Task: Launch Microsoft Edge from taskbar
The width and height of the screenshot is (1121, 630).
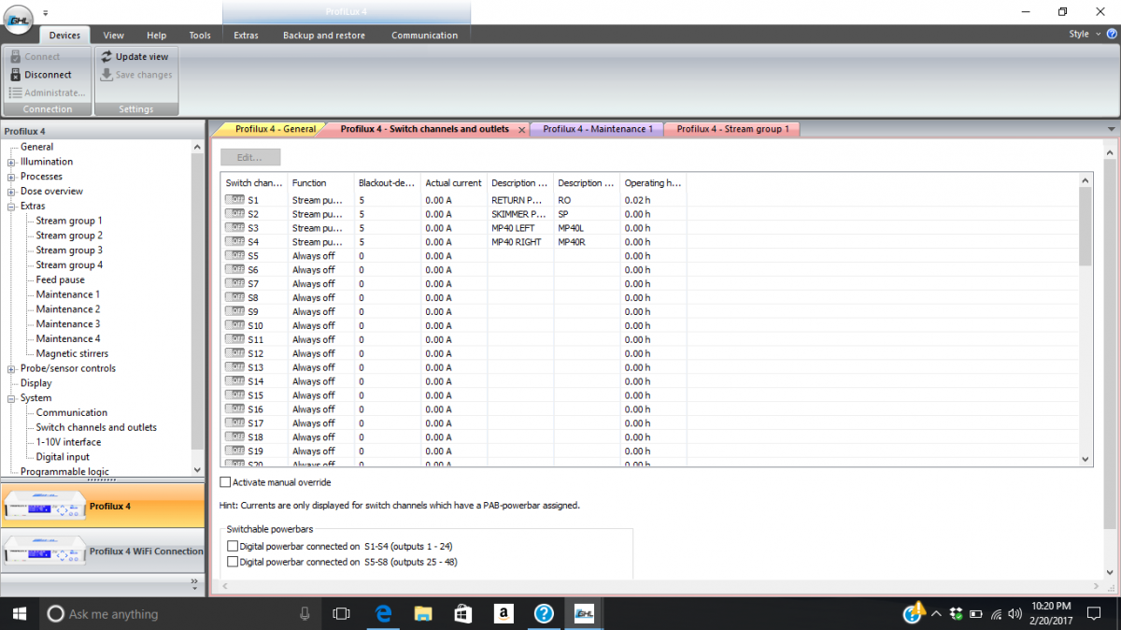Action: point(383,613)
